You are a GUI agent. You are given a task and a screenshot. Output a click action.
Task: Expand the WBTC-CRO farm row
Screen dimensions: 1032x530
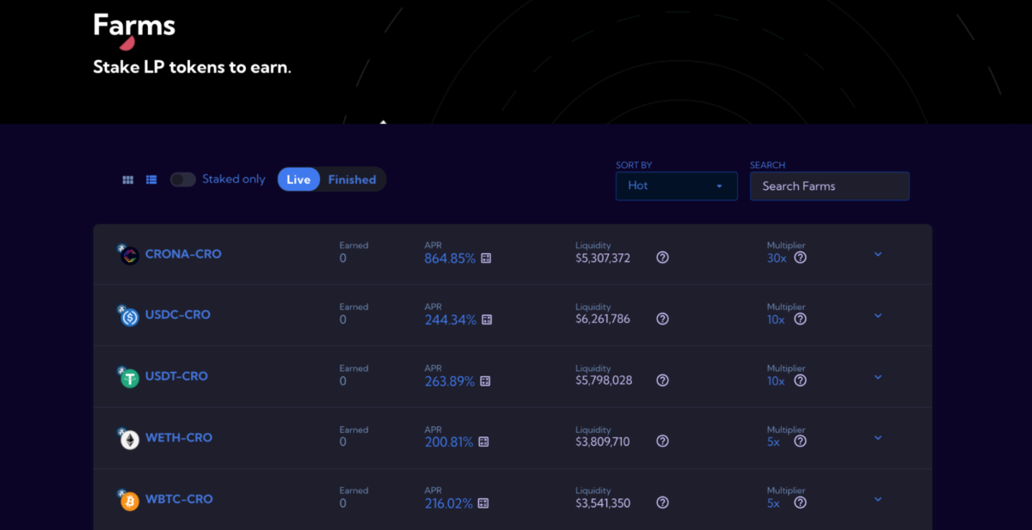877,500
